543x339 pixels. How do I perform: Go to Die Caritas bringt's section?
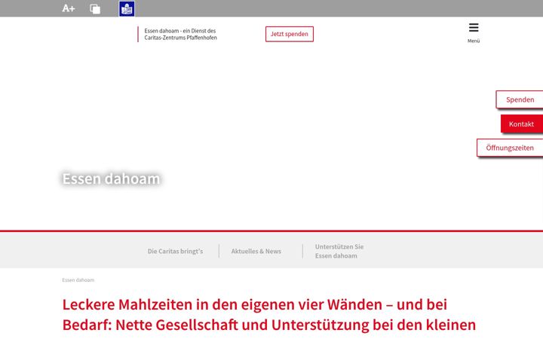(175, 251)
